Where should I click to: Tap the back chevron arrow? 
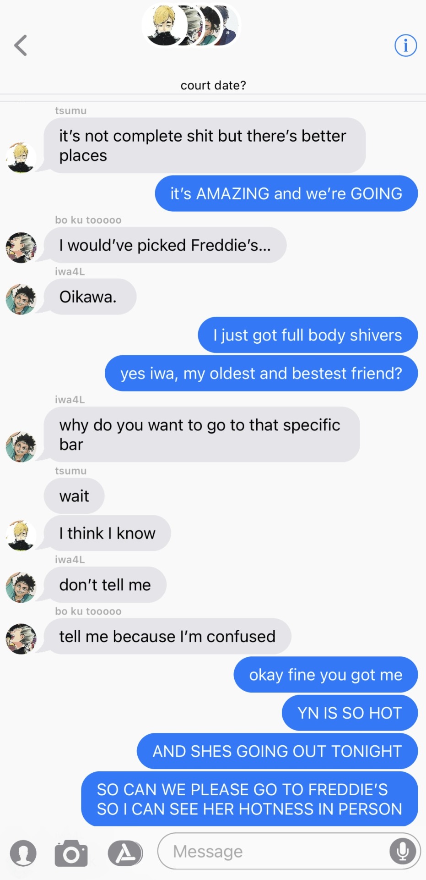(x=21, y=45)
